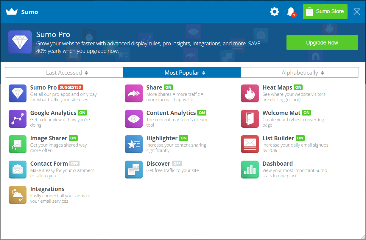Screen dimensions: 366x240
Task: Toggle the List Builder ON badge
Action: 300,138
